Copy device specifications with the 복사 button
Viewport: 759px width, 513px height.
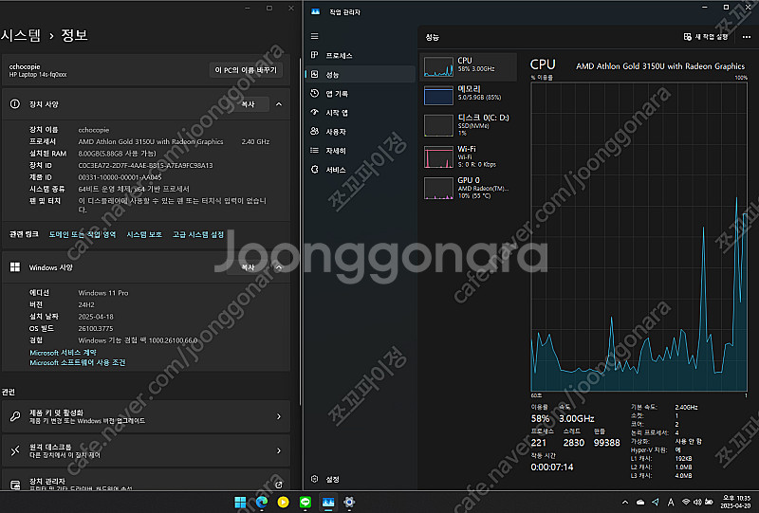click(x=248, y=104)
